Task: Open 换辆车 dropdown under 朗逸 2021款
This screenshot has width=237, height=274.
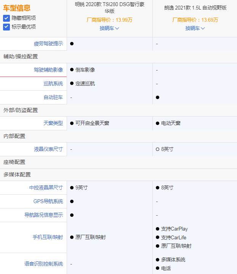Action: point(195,28)
